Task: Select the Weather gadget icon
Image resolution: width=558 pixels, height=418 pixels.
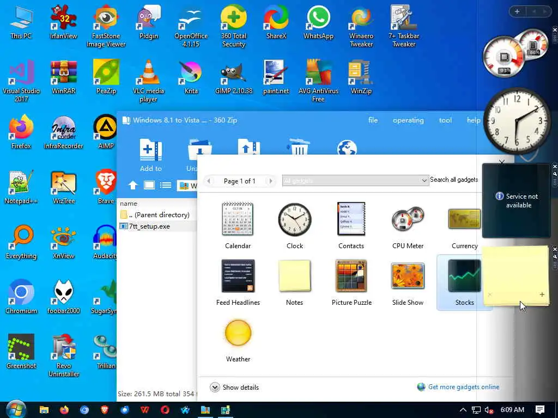Action: 238,333
